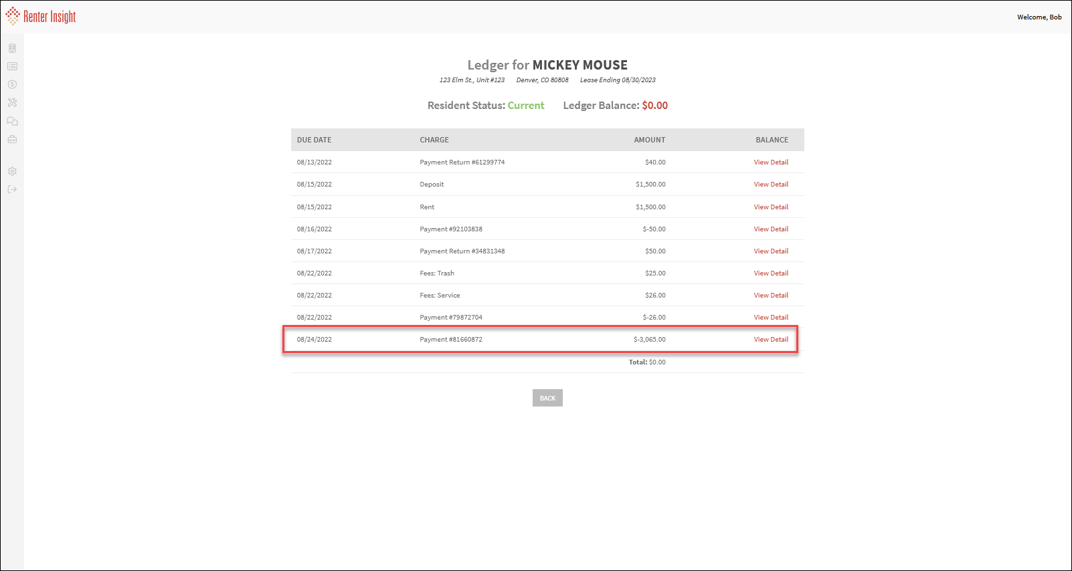The image size is (1072, 571).
Task: Click the Payment #92103838 charge text
Action: tap(451, 229)
